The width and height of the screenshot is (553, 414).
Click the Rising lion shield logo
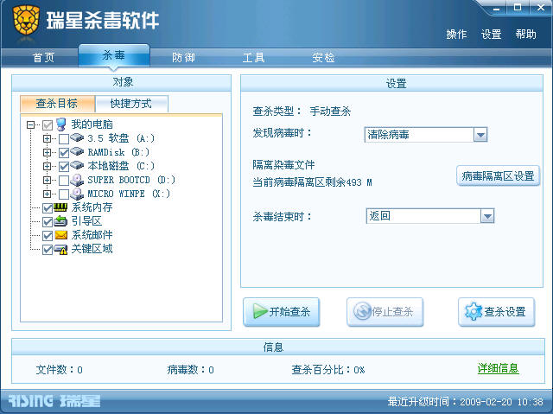pos(26,19)
